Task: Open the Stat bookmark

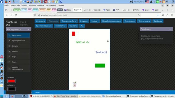Action: 30,10
